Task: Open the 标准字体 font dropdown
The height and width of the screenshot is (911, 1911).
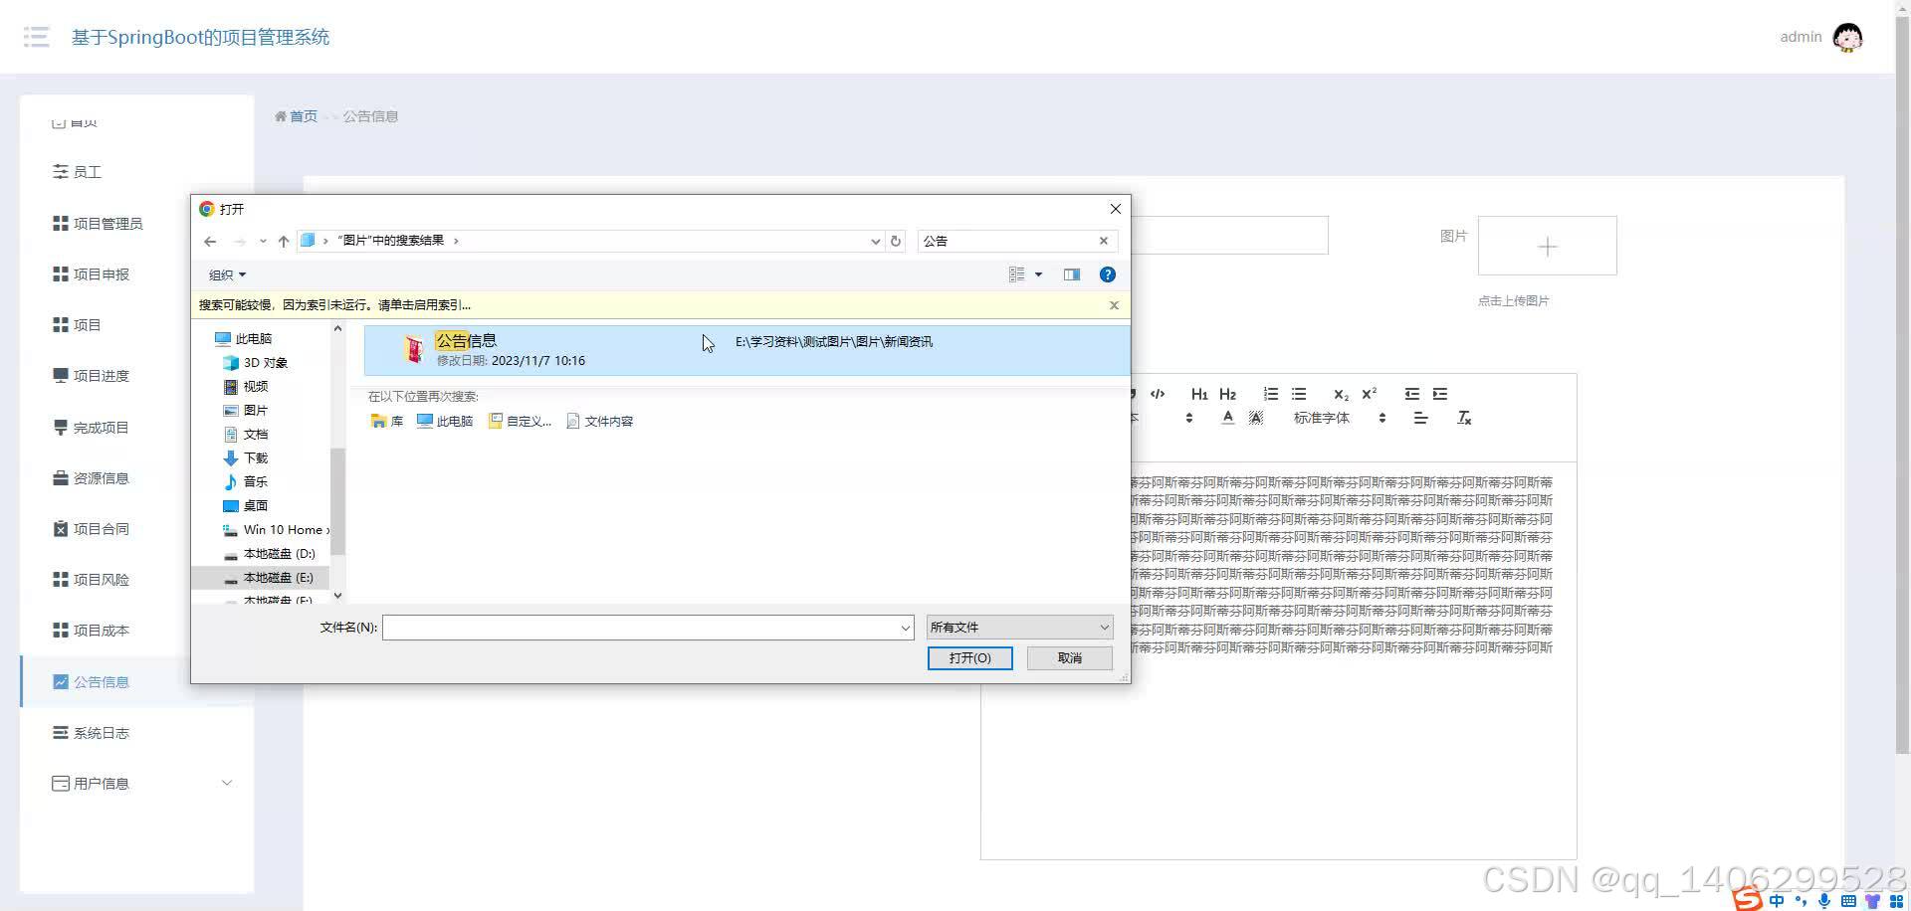Action: tap(1340, 418)
